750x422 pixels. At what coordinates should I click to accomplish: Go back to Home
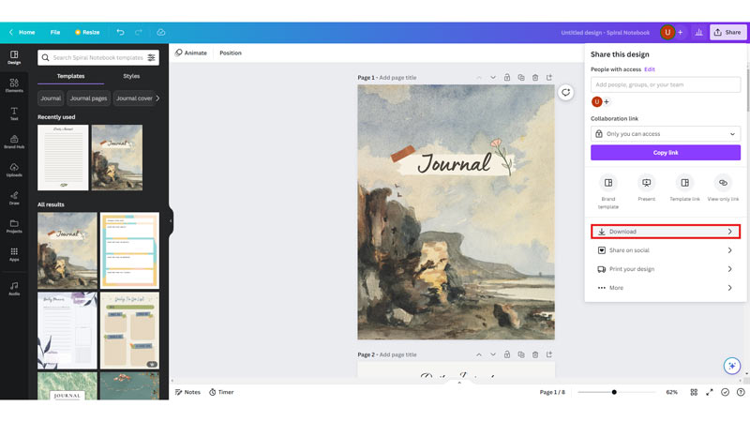[22, 32]
